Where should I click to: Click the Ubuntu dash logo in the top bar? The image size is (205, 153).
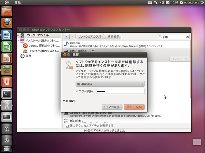click(x=6, y=2)
